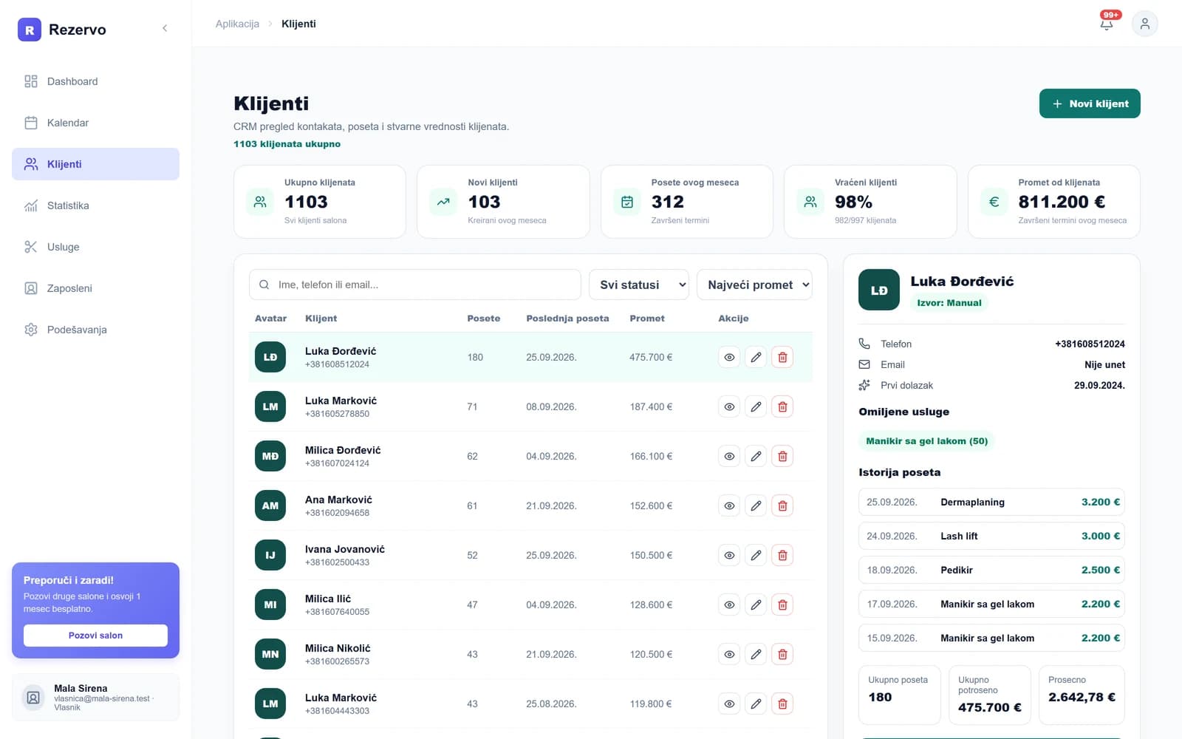Click the search field for name, phone or email

[415, 285]
